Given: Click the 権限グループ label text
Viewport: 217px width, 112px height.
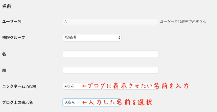Looking at the screenshot, I should (x=14, y=38).
